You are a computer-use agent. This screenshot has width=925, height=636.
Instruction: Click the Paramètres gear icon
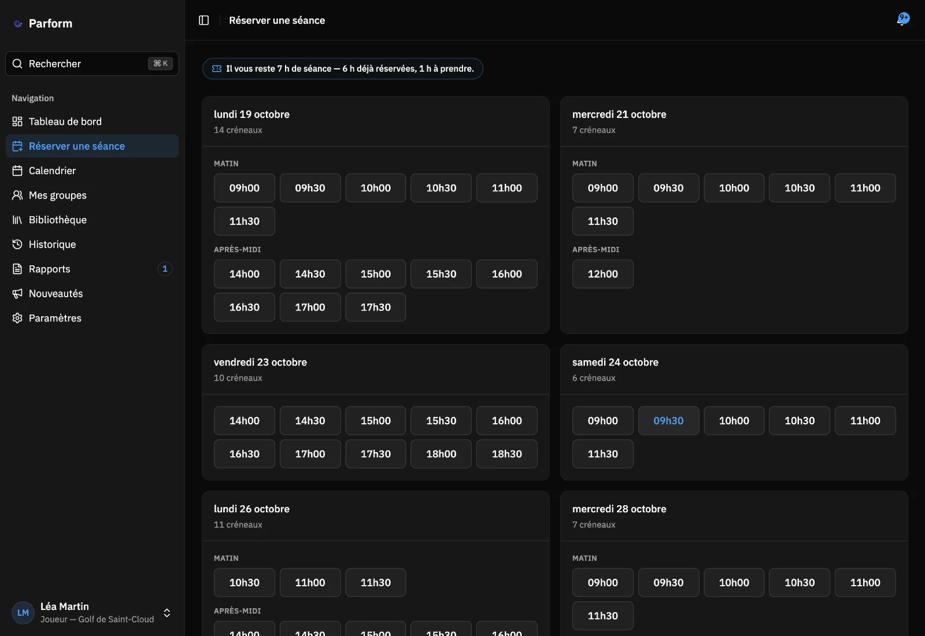tap(17, 318)
